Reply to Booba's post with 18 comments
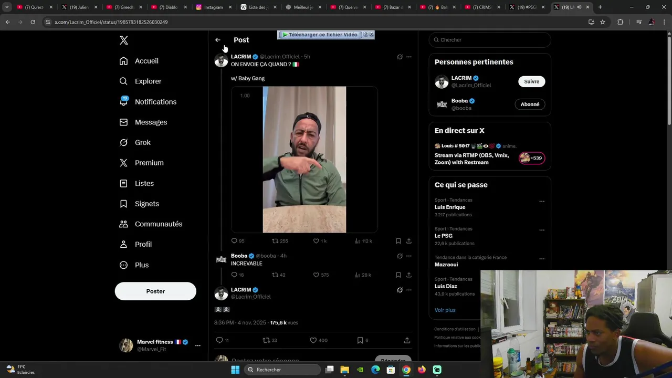672x378 pixels. tap(238, 275)
